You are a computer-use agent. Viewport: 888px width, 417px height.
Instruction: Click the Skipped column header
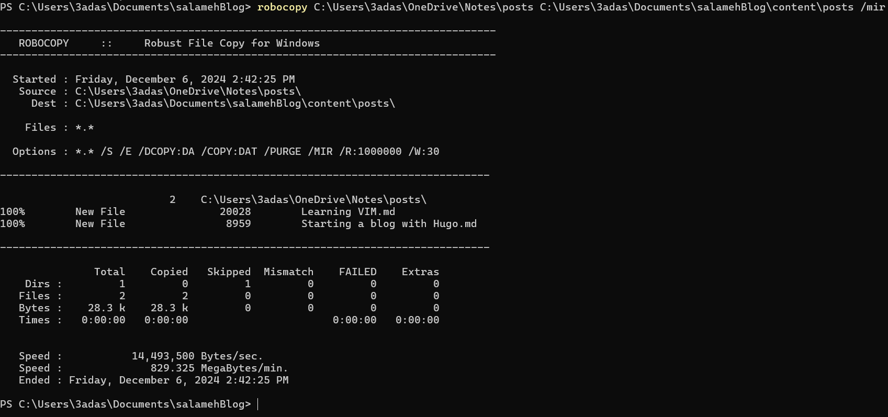point(229,272)
